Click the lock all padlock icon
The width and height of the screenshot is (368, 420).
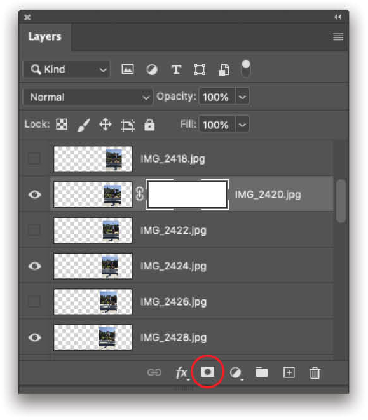pos(149,125)
